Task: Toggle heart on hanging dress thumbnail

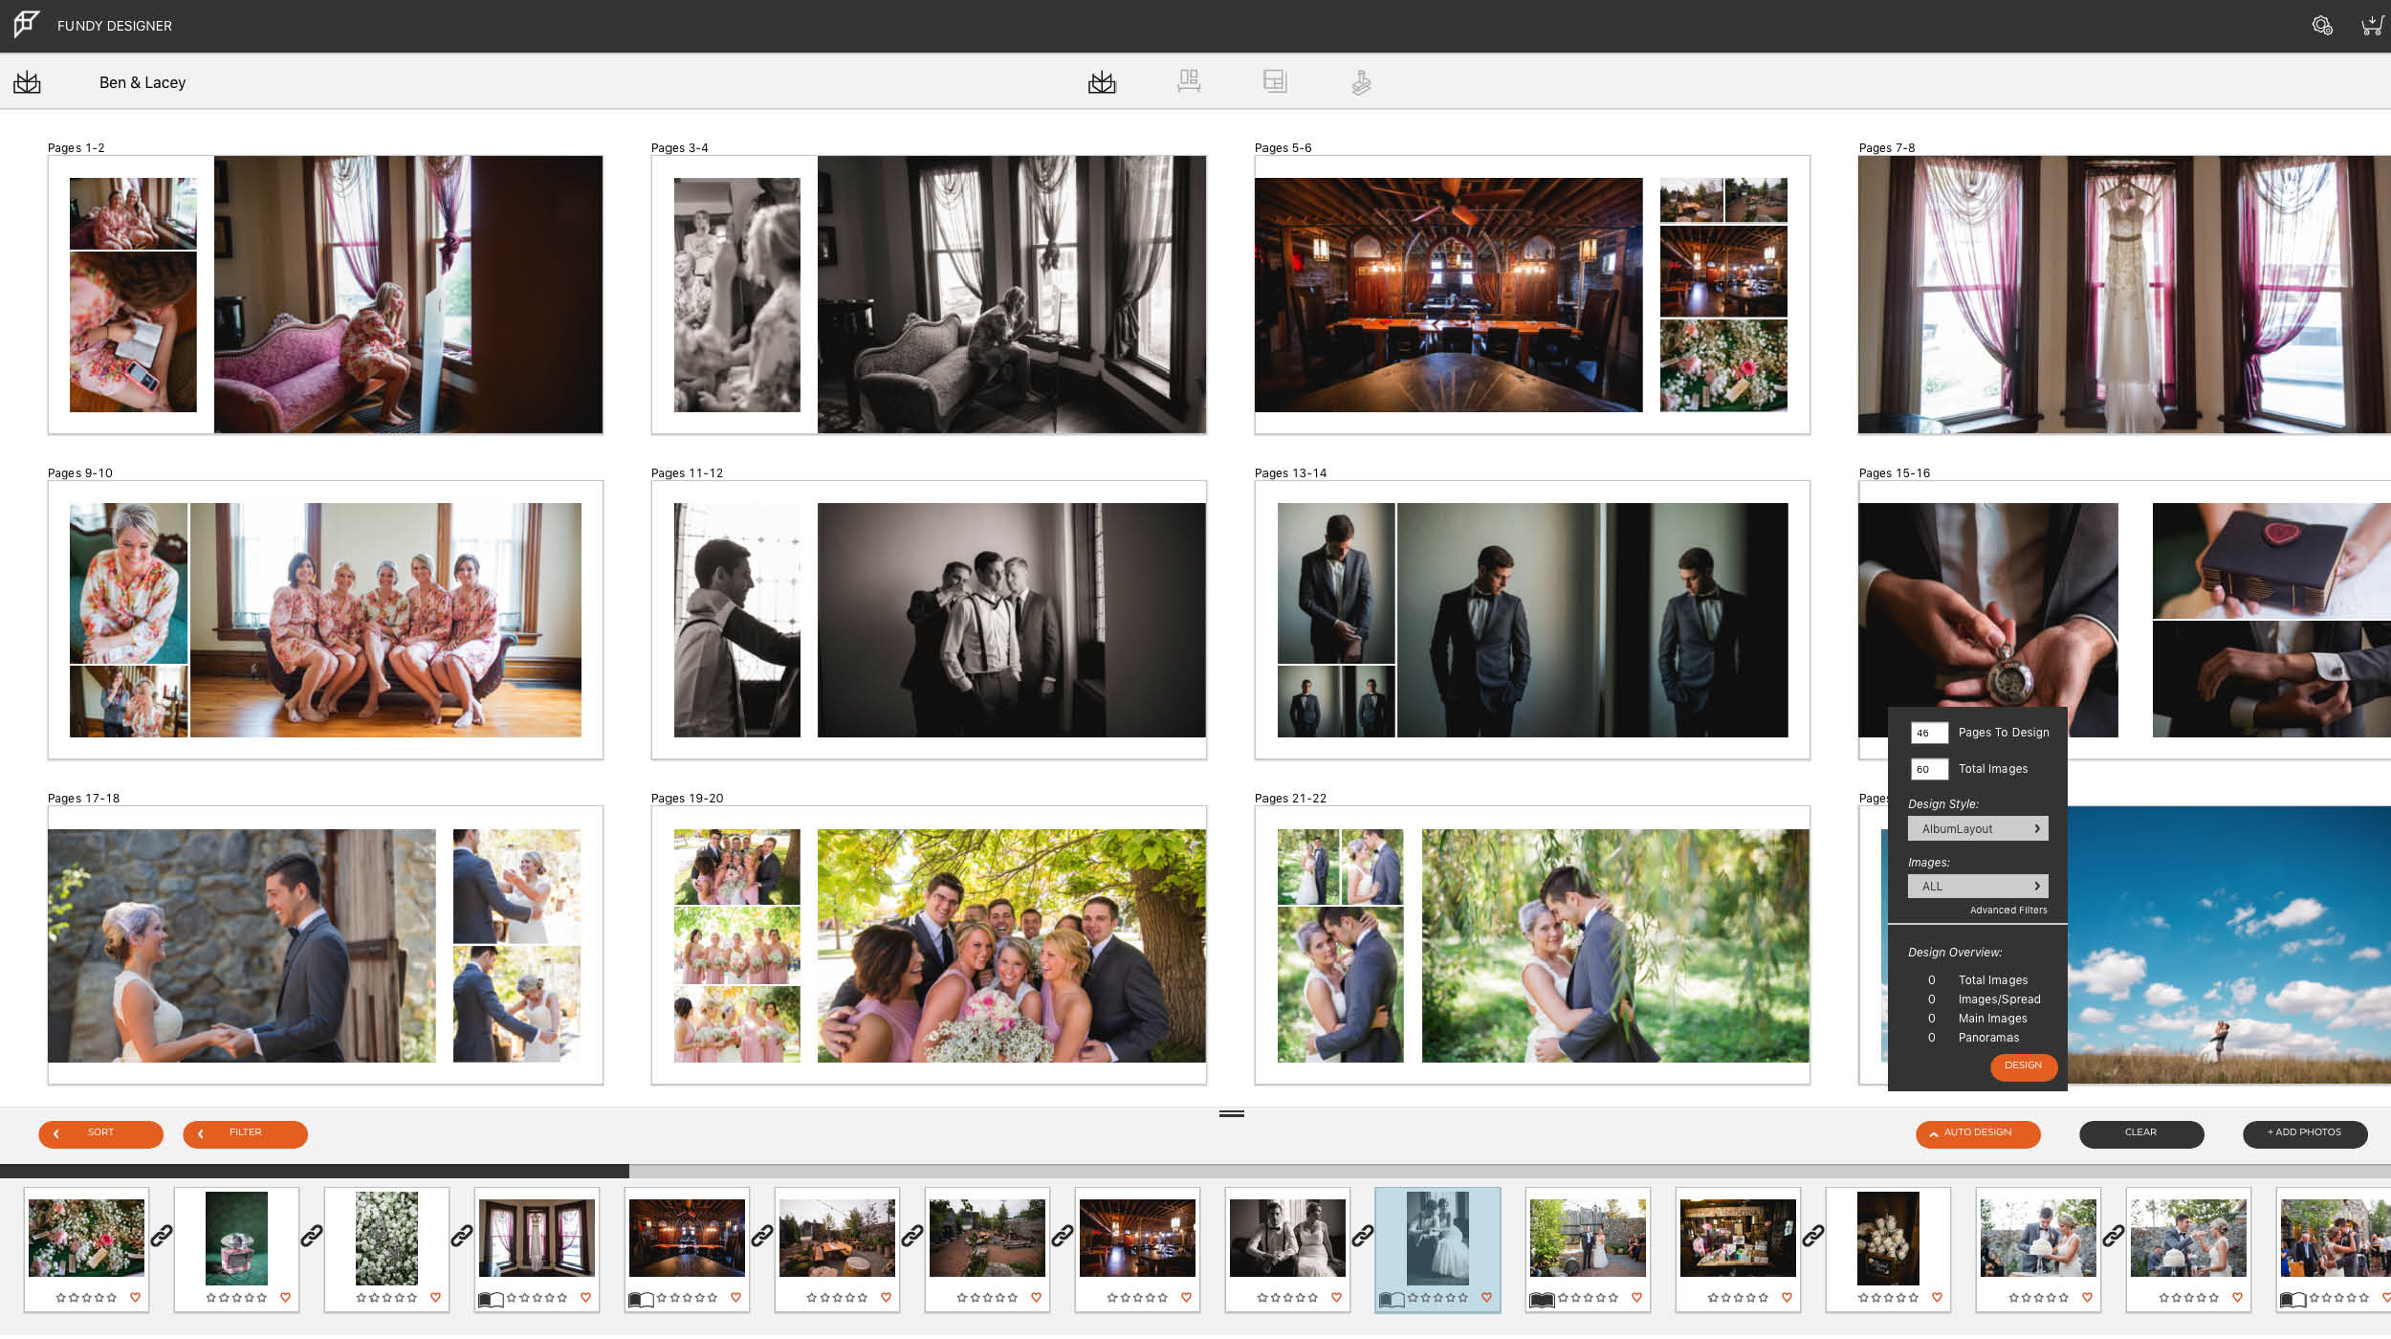Action: click(585, 1298)
